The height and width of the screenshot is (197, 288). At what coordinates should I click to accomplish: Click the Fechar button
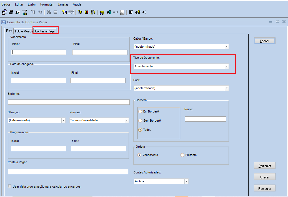click(264, 41)
